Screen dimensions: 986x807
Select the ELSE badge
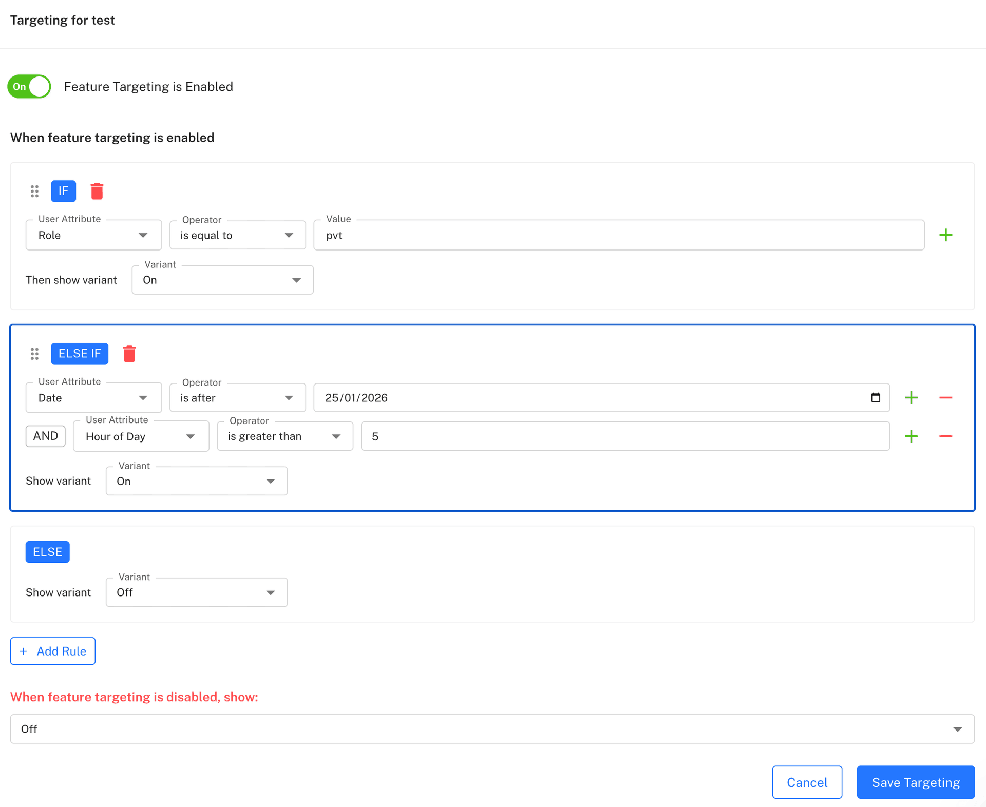tap(47, 552)
